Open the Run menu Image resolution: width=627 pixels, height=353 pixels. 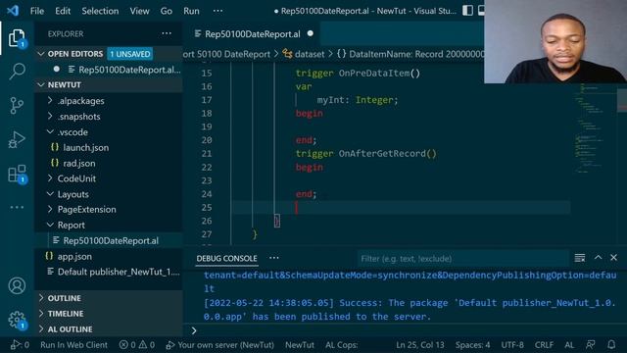(191, 11)
